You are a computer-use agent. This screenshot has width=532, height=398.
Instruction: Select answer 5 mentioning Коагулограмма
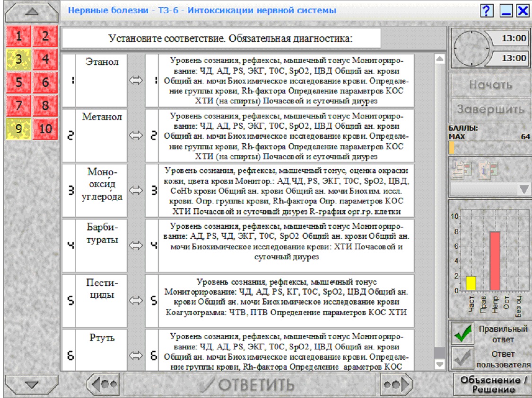click(x=286, y=300)
